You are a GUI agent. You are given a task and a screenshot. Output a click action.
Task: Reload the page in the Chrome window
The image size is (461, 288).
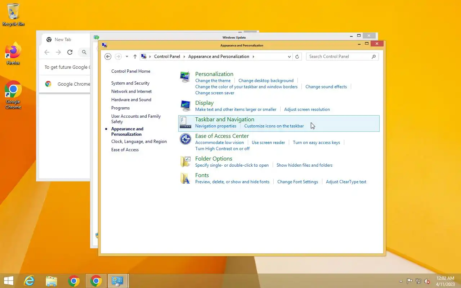(70, 52)
